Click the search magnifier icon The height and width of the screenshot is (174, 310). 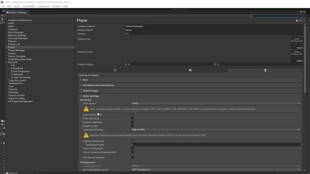point(251,16)
